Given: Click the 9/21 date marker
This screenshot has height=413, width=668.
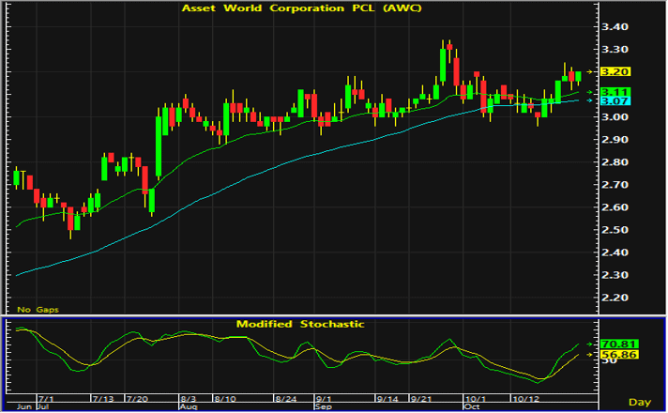Looking at the screenshot, I should tap(421, 399).
